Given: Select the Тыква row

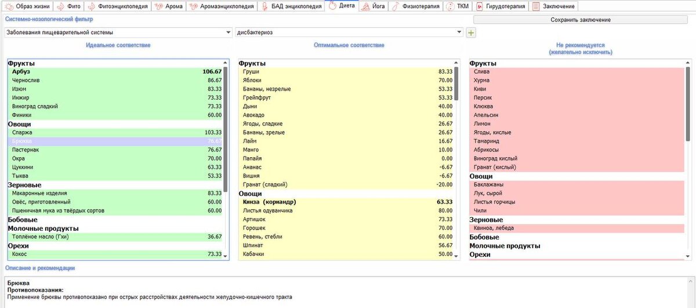Looking at the screenshot, I should 115,176.
